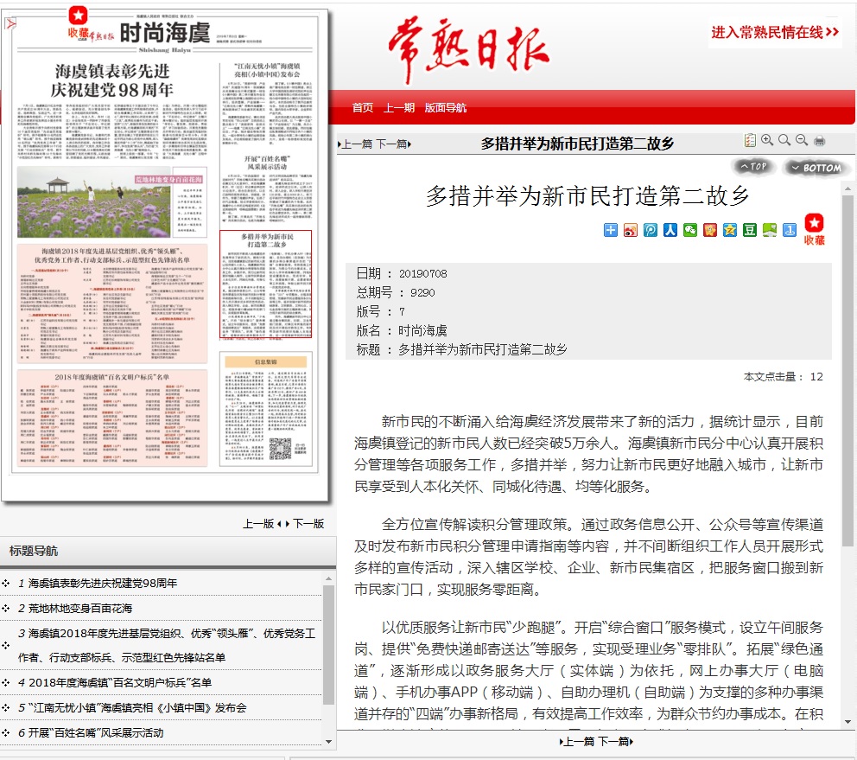The width and height of the screenshot is (857, 760).
Task: Click down arrow of headline list scrollbar
Action: (x=328, y=741)
